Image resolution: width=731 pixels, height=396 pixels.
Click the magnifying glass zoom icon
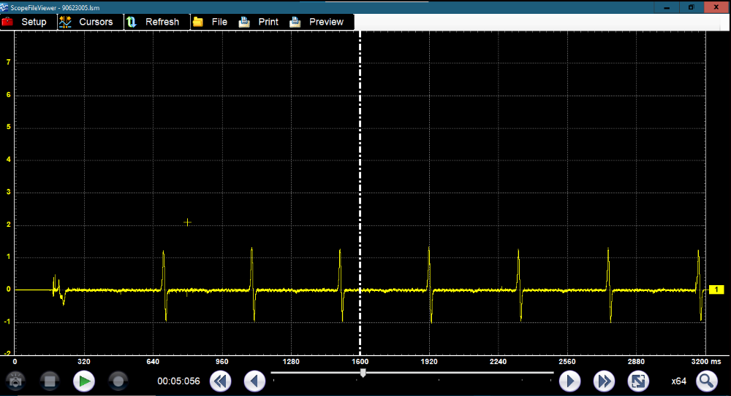[x=707, y=381]
